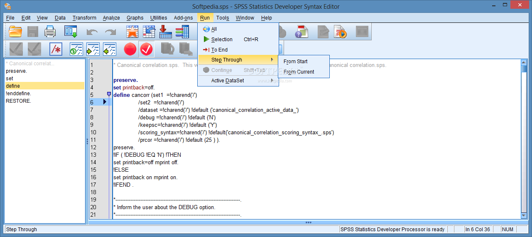Select 'define' in the navigation pane

tap(44, 86)
